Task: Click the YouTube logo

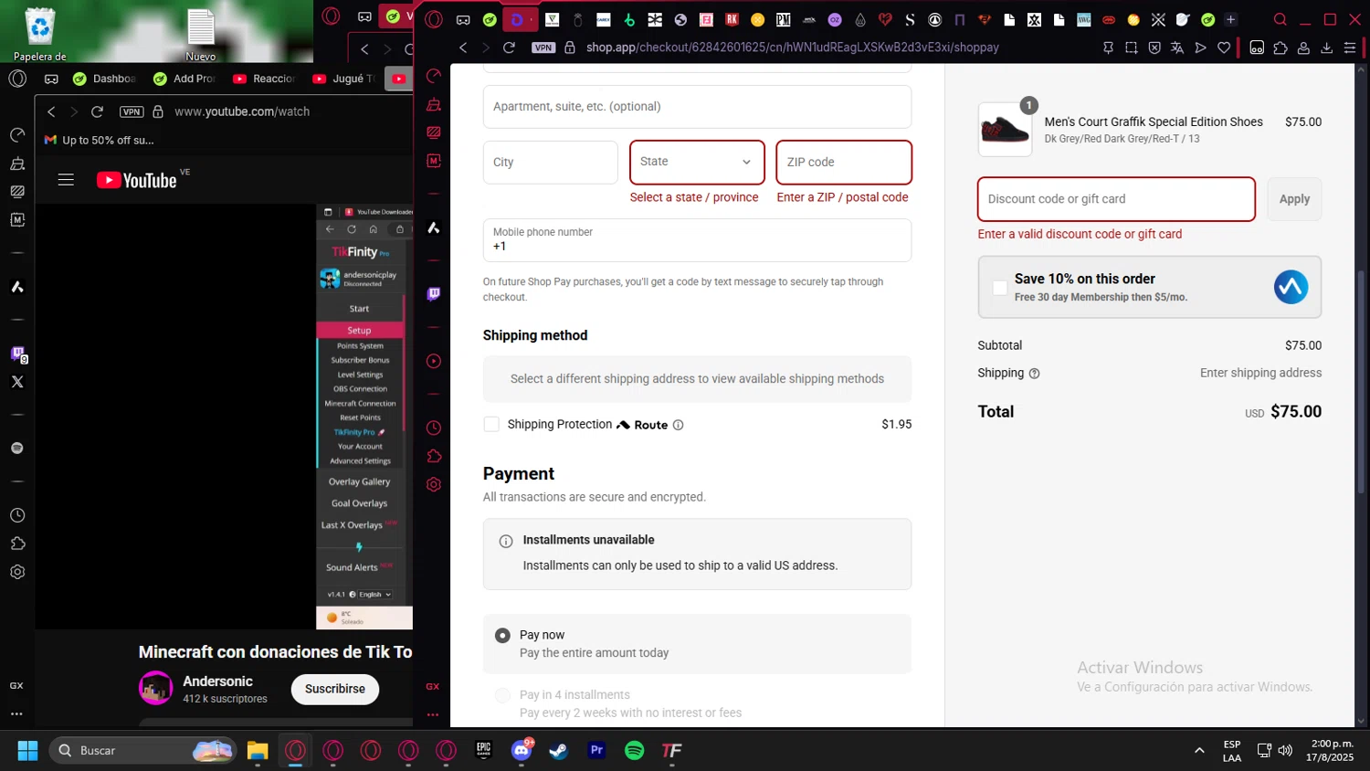Action: 137,180
